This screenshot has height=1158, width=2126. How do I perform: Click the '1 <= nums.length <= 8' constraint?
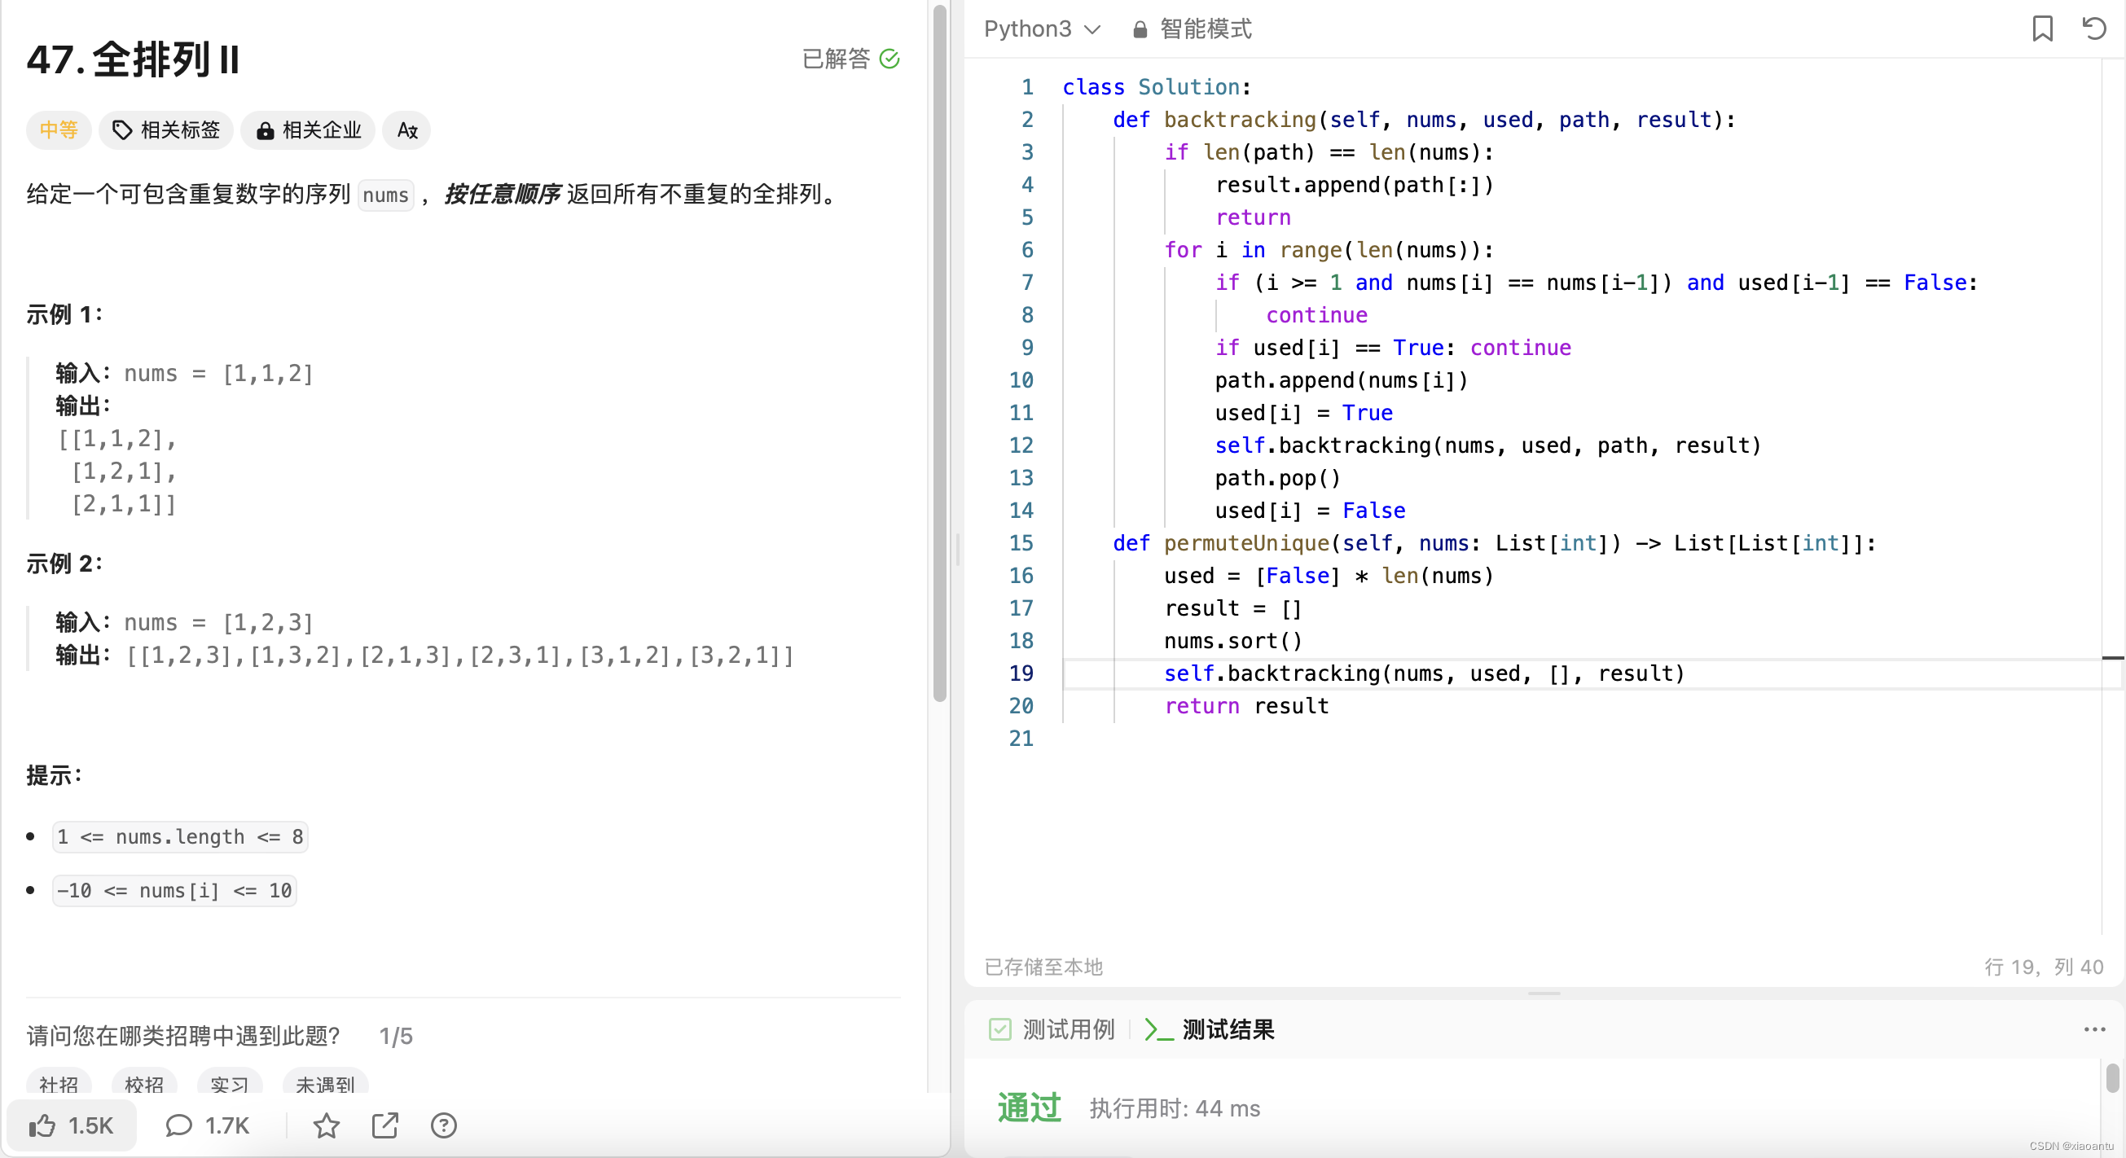coord(180,837)
